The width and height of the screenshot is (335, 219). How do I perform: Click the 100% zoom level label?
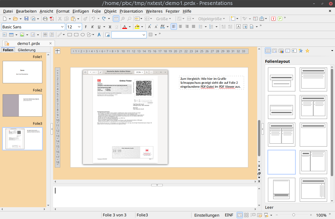point(321,215)
